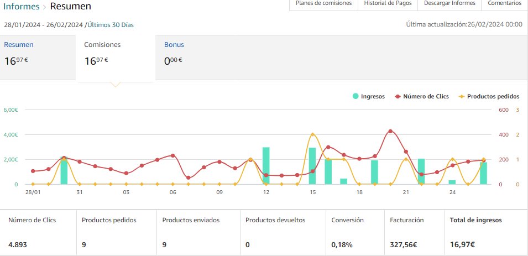
Task: Click the 327,56€ Facturación value
Action: coord(404,245)
